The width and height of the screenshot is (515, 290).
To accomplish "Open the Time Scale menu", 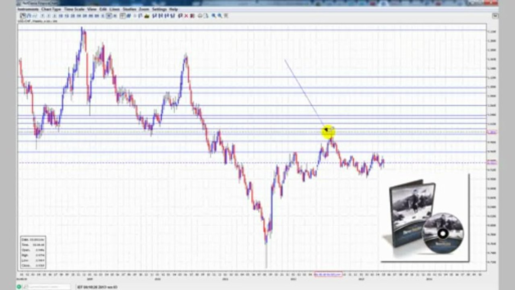I will point(74,9).
